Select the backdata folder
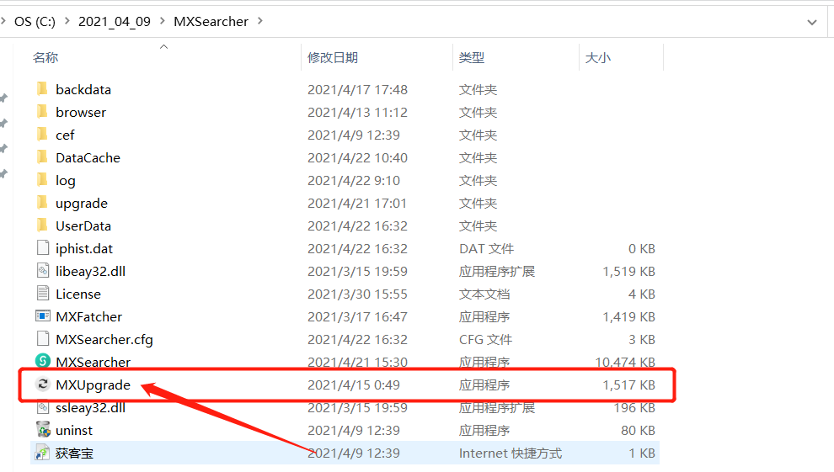The height and width of the screenshot is (472, 834). [x=83, y=89]
